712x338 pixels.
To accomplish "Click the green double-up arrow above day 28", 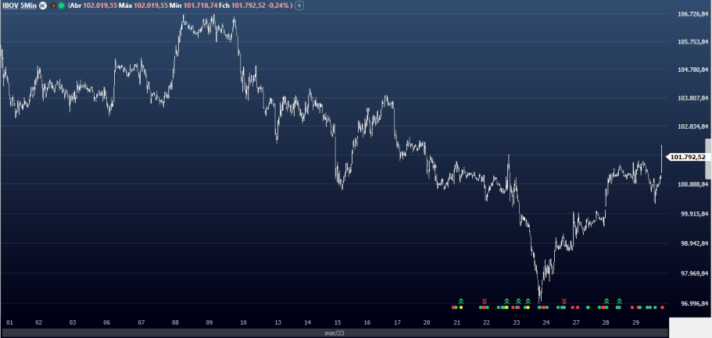I will pos(606,301).
